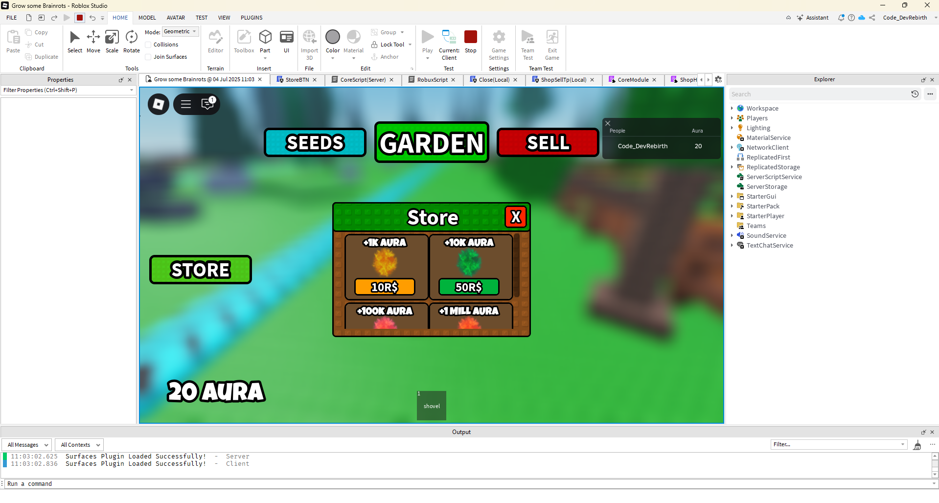The image size is (939, 503).
Task: Stop the running test session
Action: click(x=471, y=42)
